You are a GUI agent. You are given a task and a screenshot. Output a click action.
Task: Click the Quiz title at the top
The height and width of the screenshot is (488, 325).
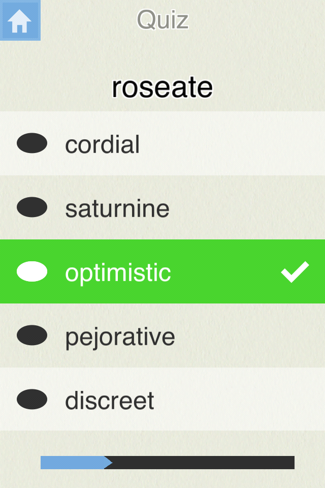pyautogui.click(x=162, y=20)
